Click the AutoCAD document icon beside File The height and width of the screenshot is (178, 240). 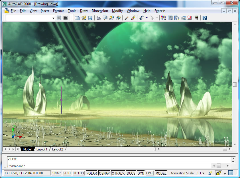(7, 11)
